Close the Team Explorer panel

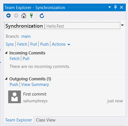122,7
